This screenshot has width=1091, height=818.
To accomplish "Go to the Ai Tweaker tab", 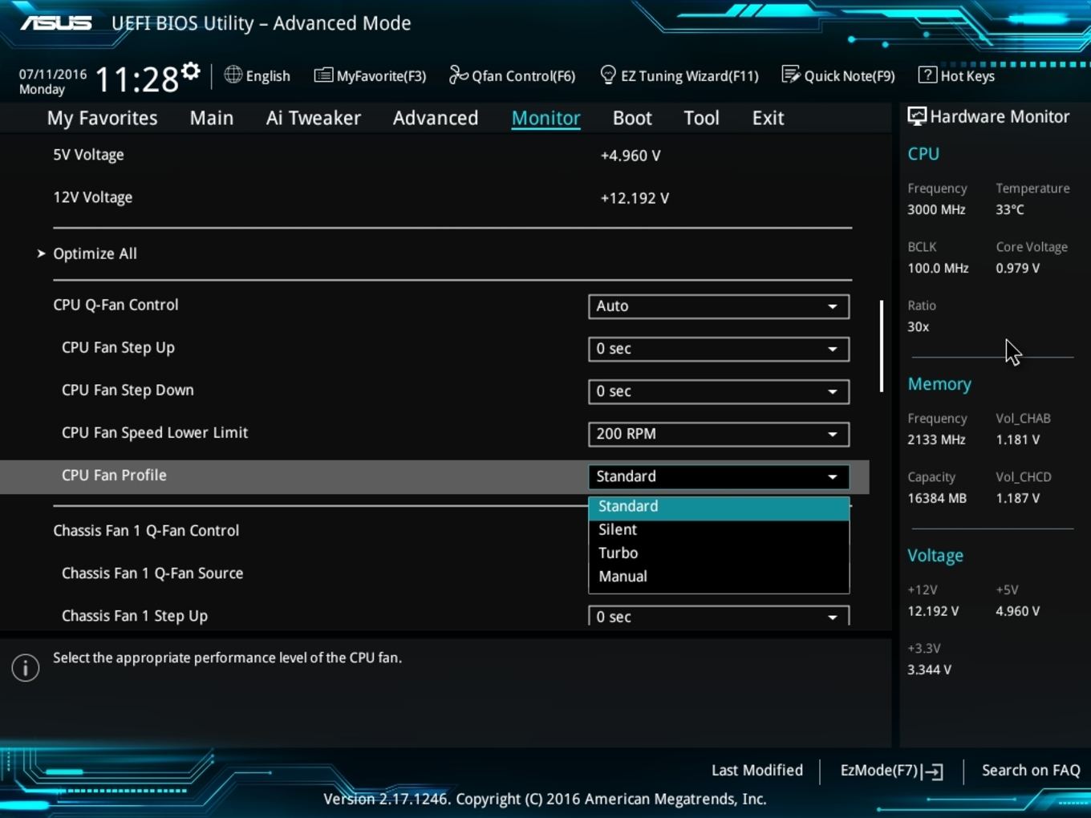I will tap(314, 118).
